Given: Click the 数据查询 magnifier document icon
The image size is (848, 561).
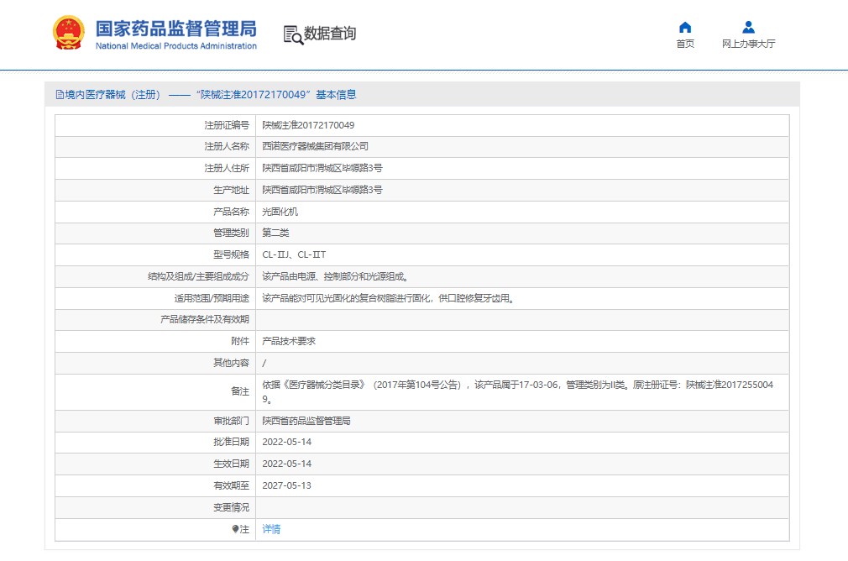Looking at the screenshot, I should [293, 34].
